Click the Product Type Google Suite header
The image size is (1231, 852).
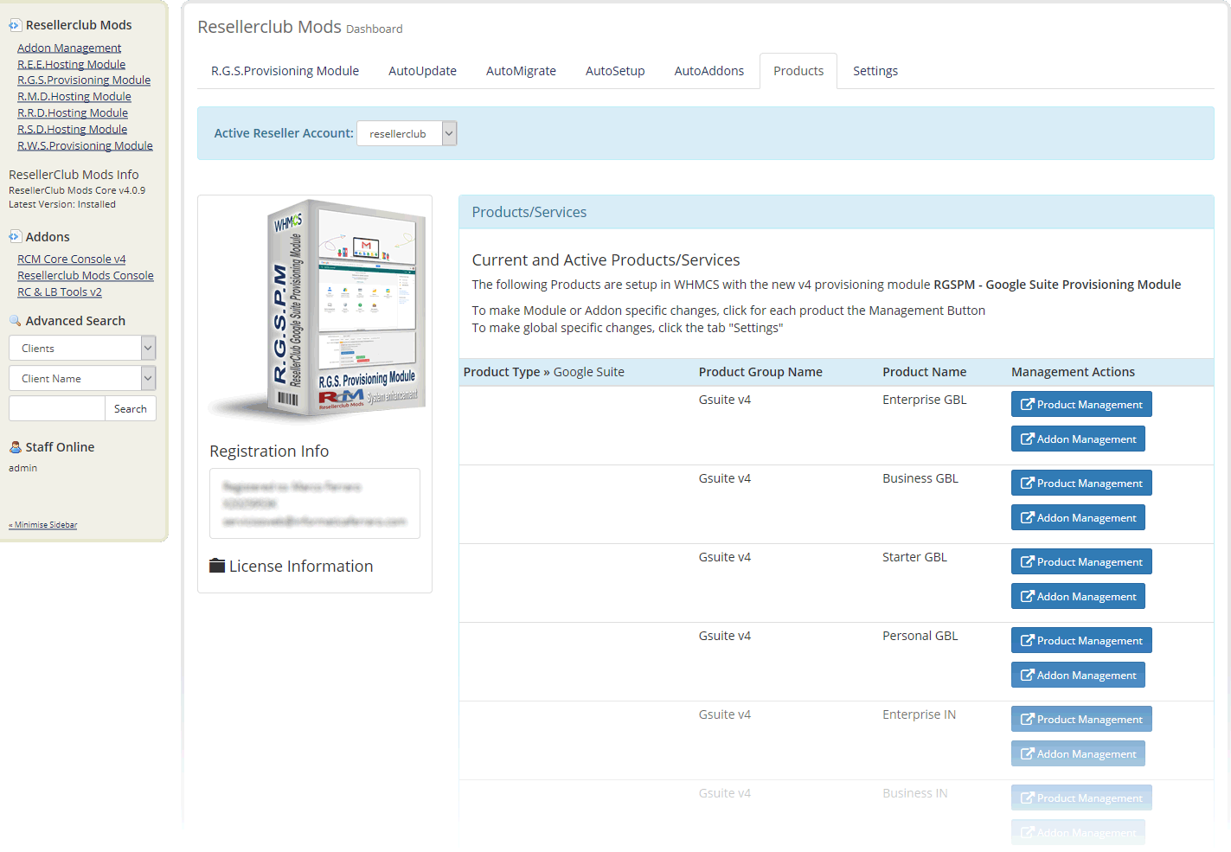[x=543, y=372]
